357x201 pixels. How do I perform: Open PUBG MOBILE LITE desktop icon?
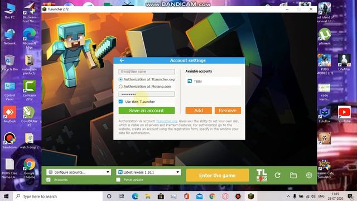click(x=325, y=64)
